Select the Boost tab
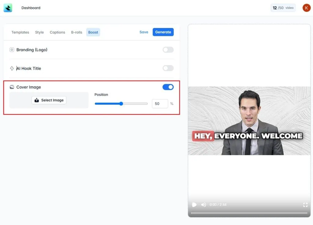 (93, 32)
